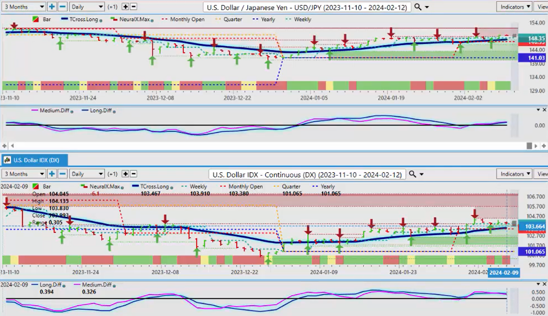Click the chart icon on the U.S. Dollar IDX tab
The image size is (548, 316).
pos(7,160)
